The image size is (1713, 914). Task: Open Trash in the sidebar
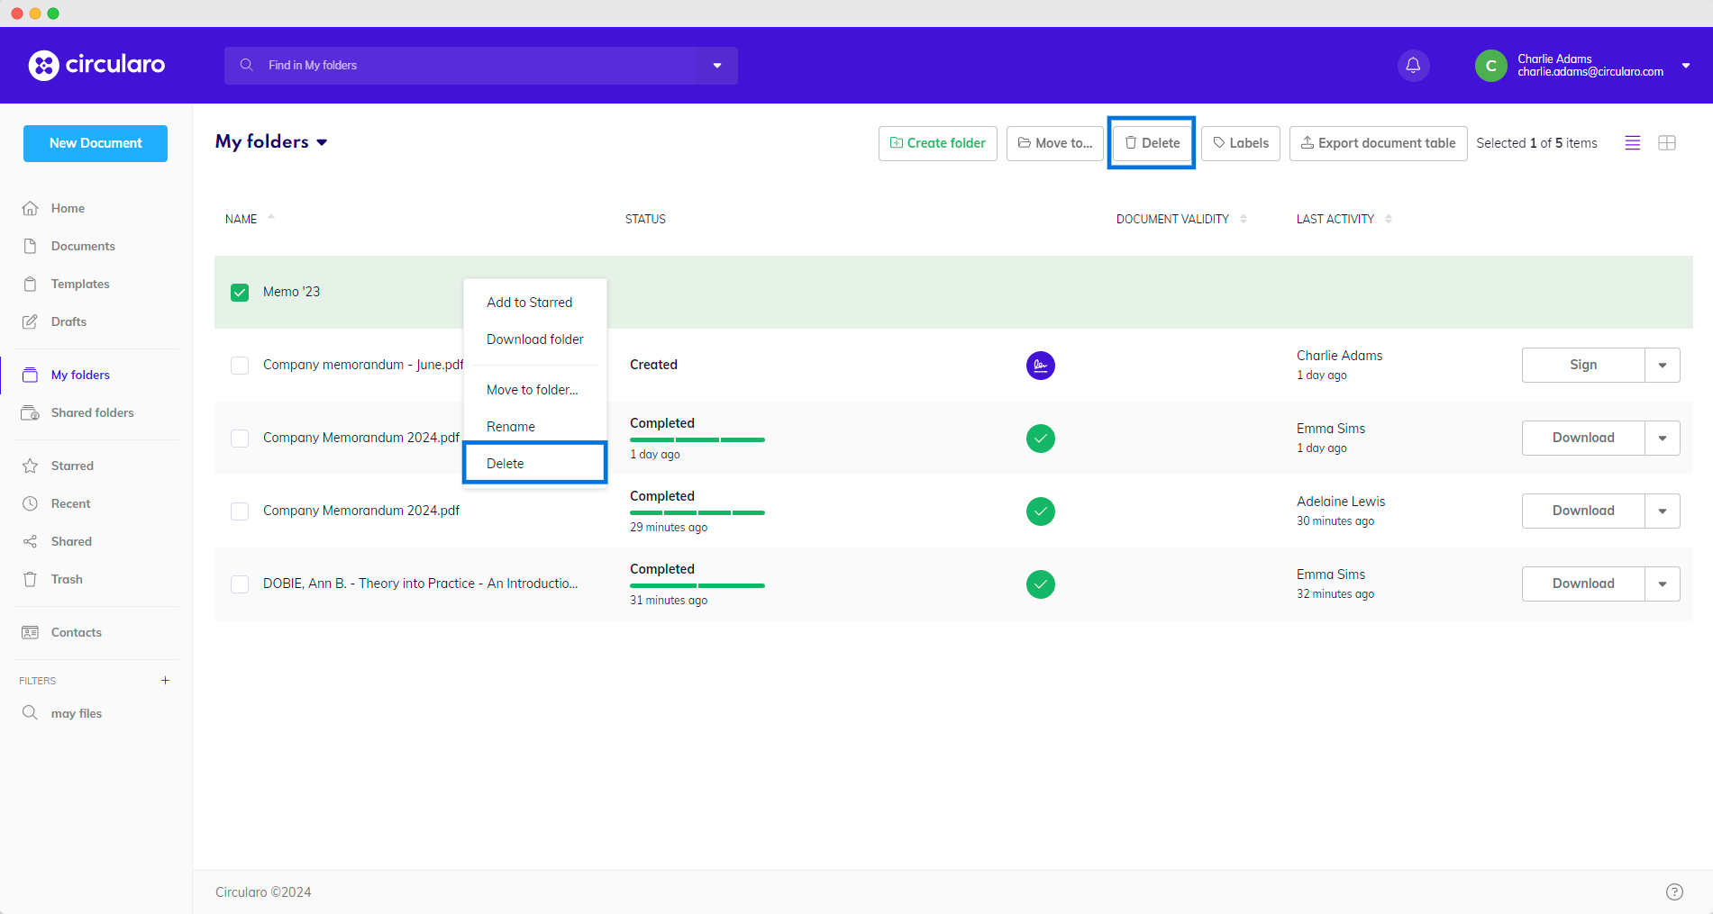tap(67, 579)
